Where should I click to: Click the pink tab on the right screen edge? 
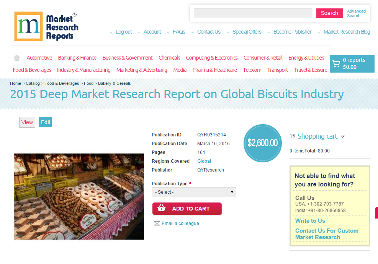click(376, 213)
